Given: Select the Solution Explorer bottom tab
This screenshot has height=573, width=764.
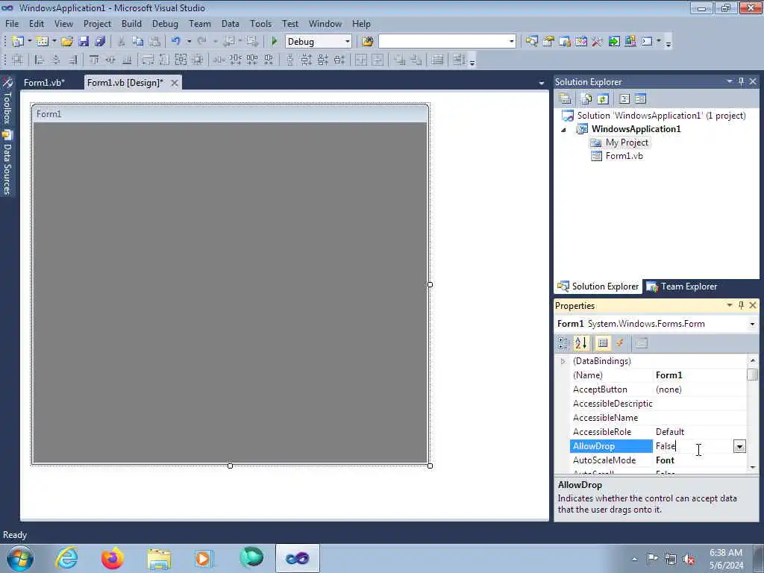Looking at the screenshot, I should (598, 286).
